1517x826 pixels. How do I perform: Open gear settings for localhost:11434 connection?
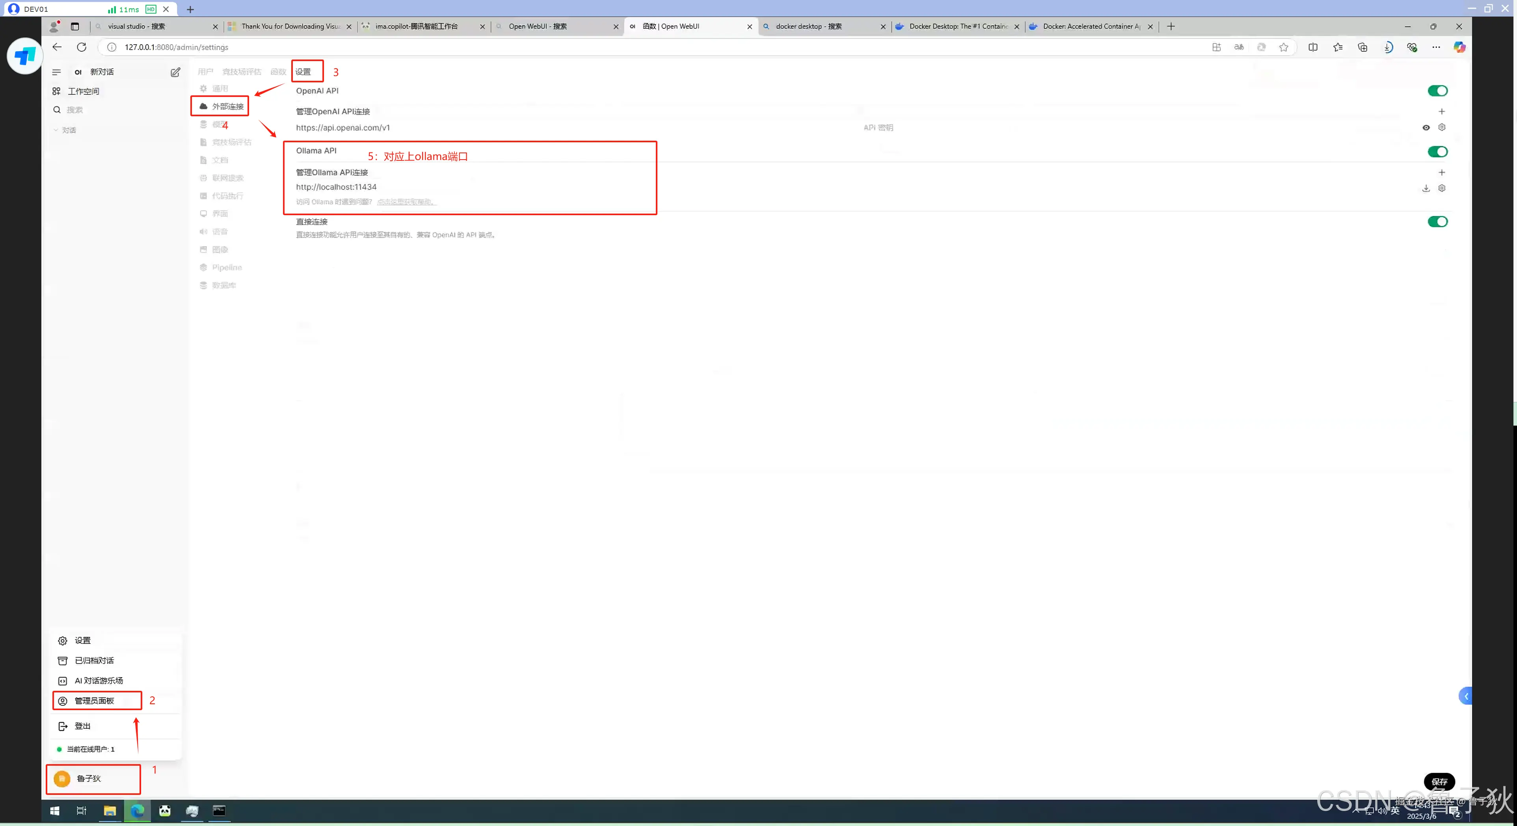click(x=1442, y=188)
